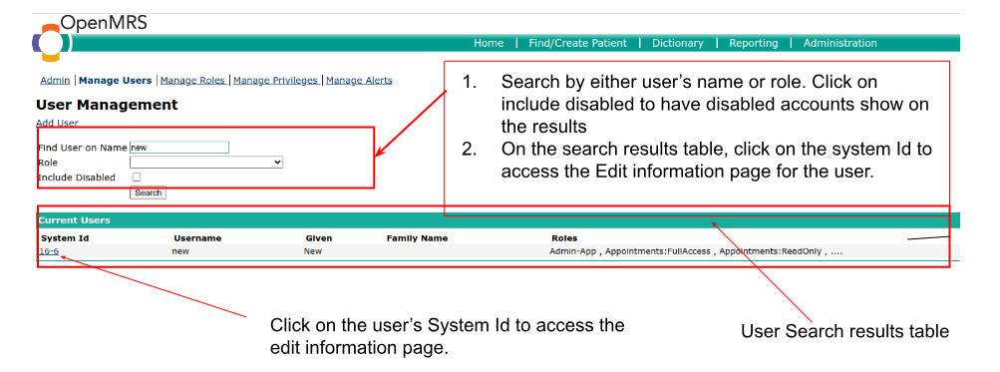Click the User Management heading
The image size is (1000, 372).
click(107, 105)
